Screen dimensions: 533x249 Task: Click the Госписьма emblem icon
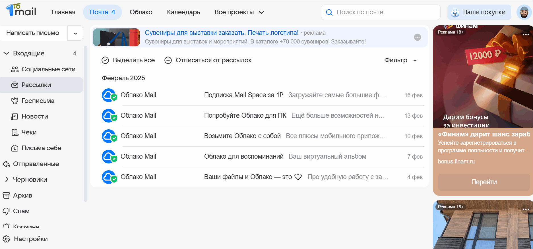(x=15, y=101)
